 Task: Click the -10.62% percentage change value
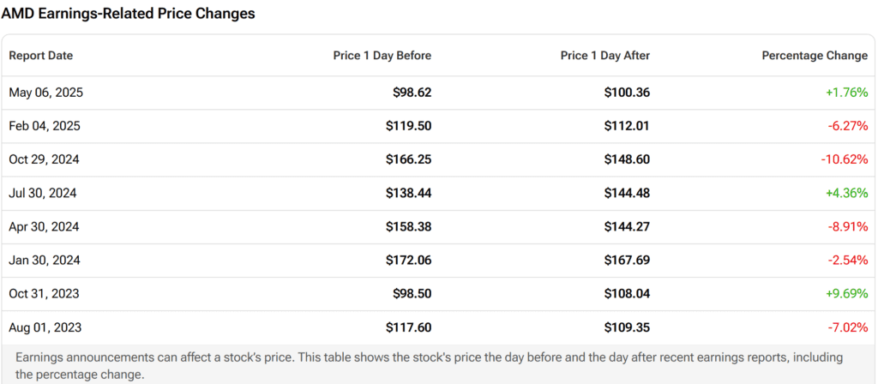click(845, 159)
